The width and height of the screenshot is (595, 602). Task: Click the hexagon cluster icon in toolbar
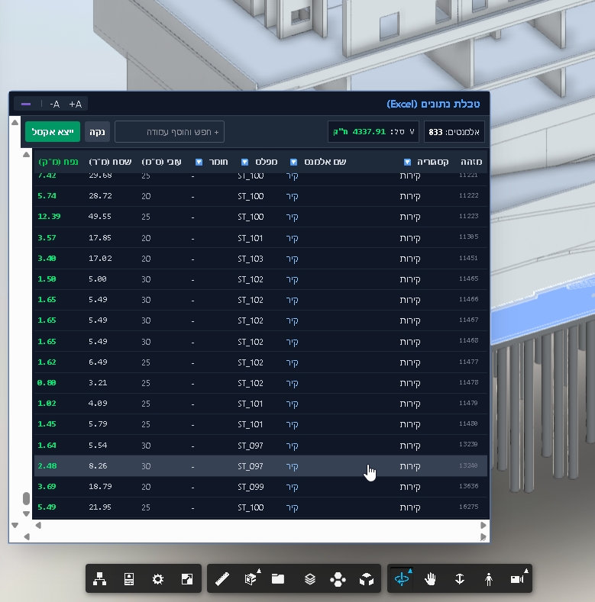coord(338,579)
